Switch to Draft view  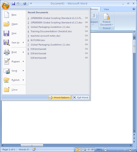(92, 150)
